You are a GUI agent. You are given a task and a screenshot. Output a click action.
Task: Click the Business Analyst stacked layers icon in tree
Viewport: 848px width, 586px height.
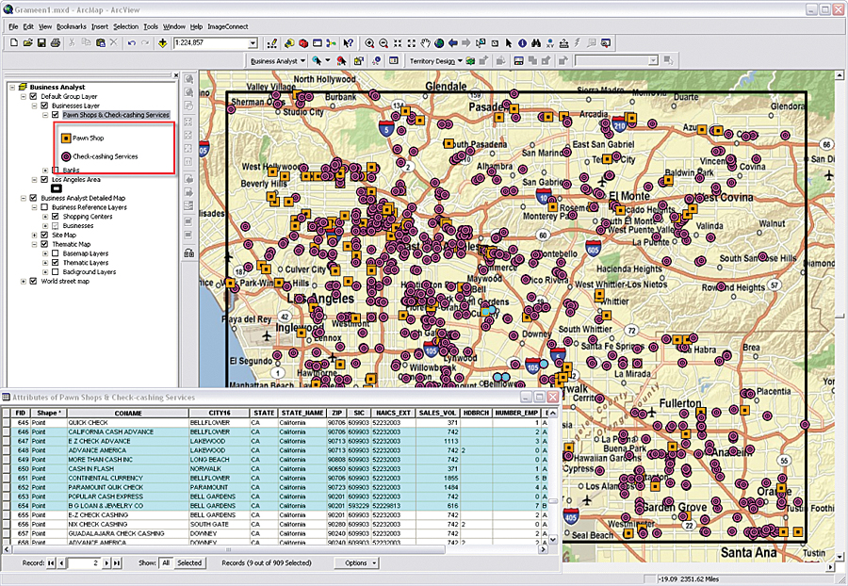coord(23,87)
